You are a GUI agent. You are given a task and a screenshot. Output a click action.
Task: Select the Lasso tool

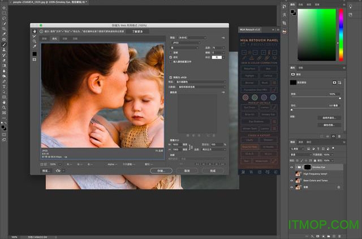coord(4,18)
